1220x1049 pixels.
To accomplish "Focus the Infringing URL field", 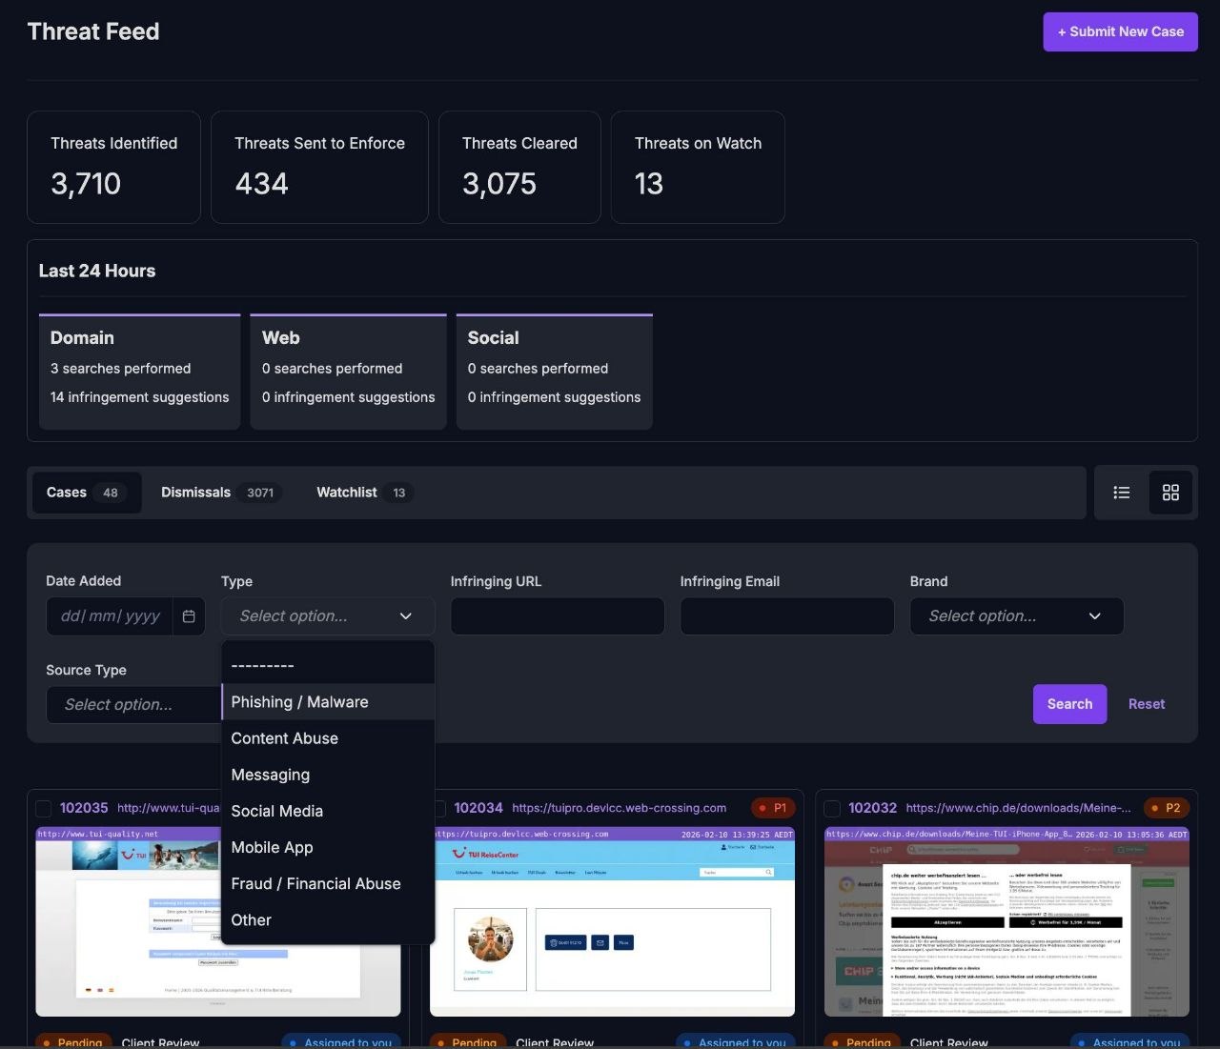I will click(558, 616).
